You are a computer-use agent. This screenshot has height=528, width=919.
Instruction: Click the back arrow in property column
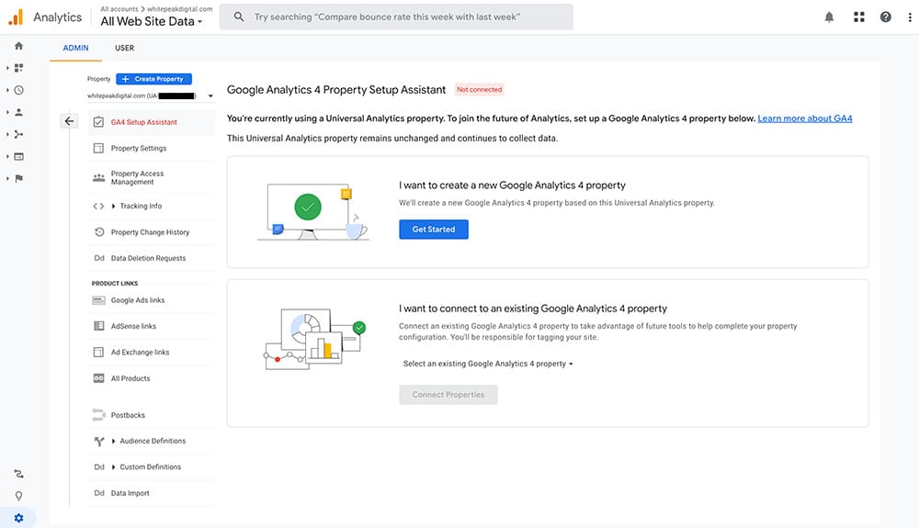click(x=69, y=121)
